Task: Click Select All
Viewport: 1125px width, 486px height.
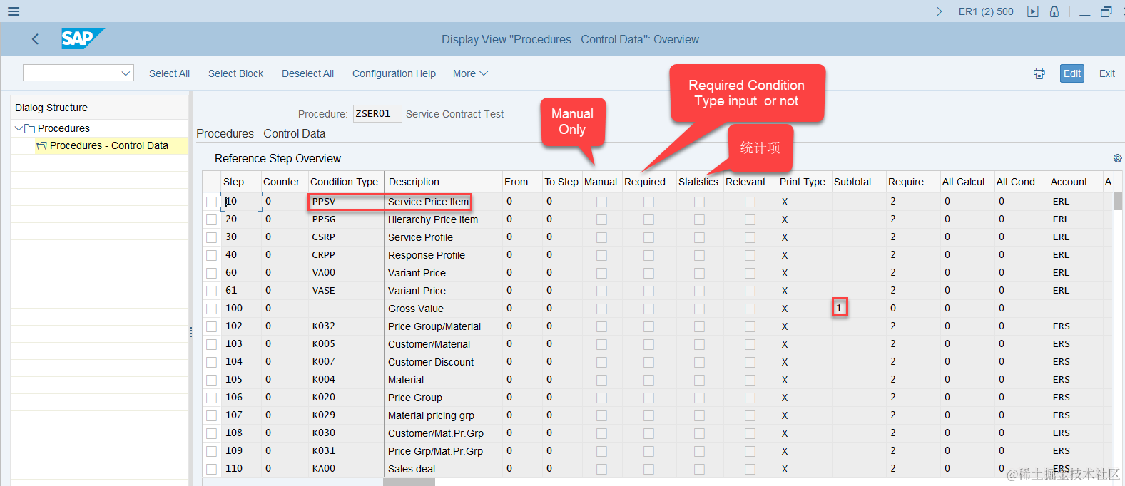Action: click(x=169, y=73)
